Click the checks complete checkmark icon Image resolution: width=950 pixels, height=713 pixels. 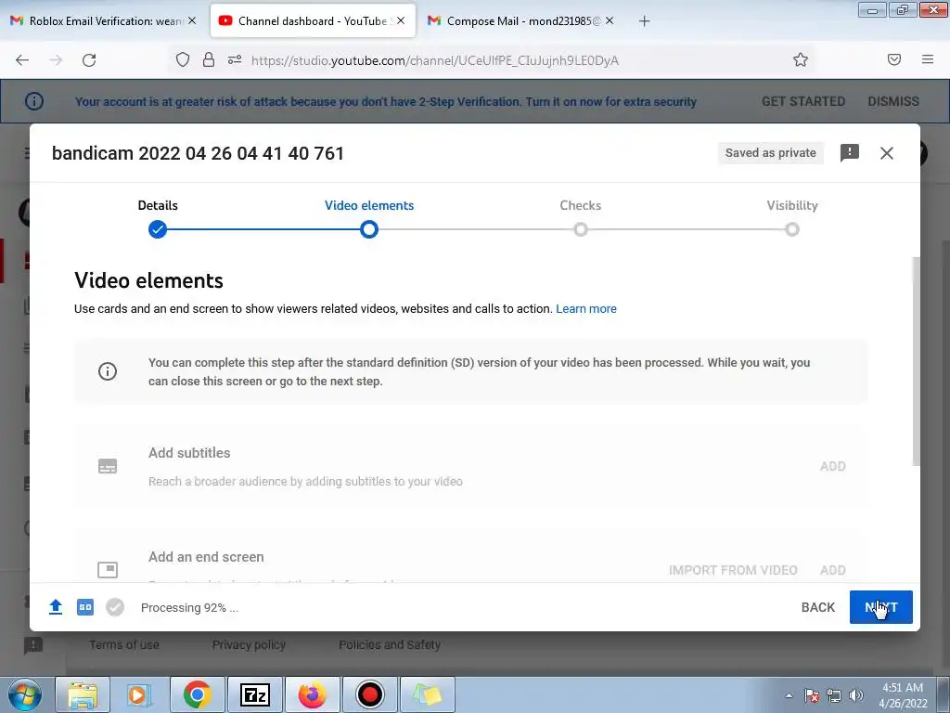click(114, 607)
